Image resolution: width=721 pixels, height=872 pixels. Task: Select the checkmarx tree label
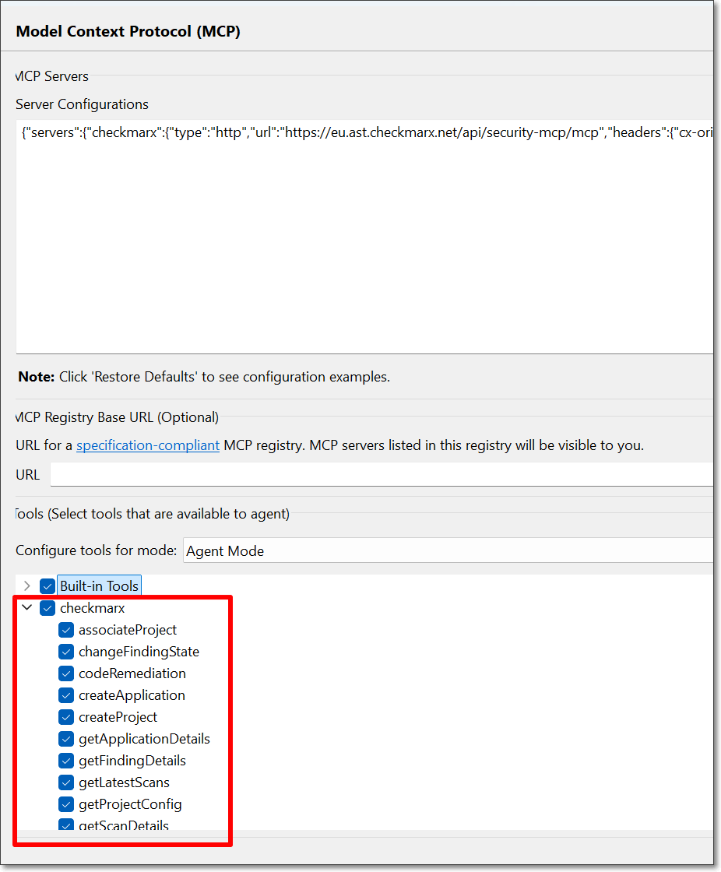[93, 608]
